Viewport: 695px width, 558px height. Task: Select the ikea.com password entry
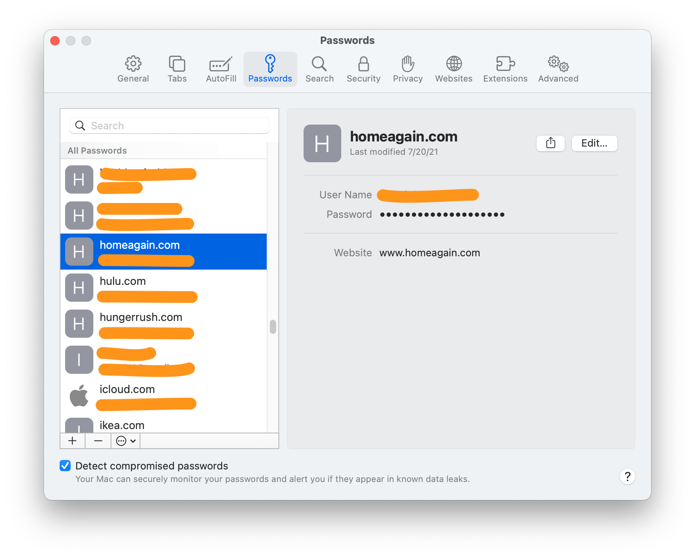coord(164,424)
